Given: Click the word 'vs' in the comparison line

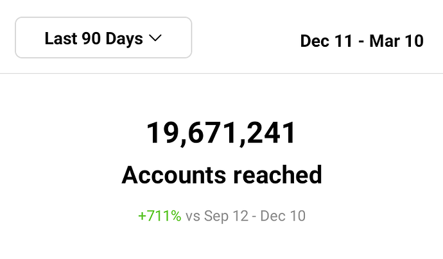Looking at the screenshot, I should tap(193, 217).
